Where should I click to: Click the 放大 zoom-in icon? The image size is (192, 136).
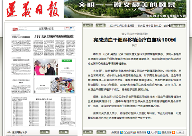click(x=144, y=26)
